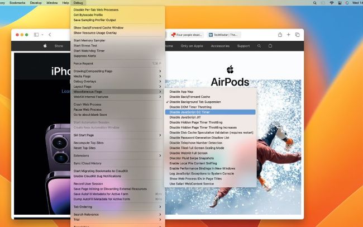Open Spotlight search in menu bar
Screen dimensions: 363x227
click(x=314, y=3)
